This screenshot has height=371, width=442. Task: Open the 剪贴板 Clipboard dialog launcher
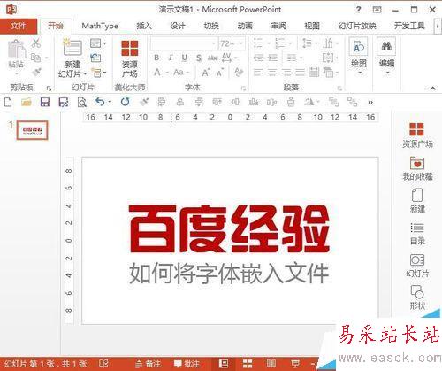coord(49,89)
